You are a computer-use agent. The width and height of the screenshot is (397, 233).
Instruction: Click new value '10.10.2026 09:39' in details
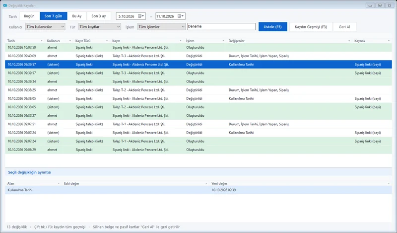224,190
